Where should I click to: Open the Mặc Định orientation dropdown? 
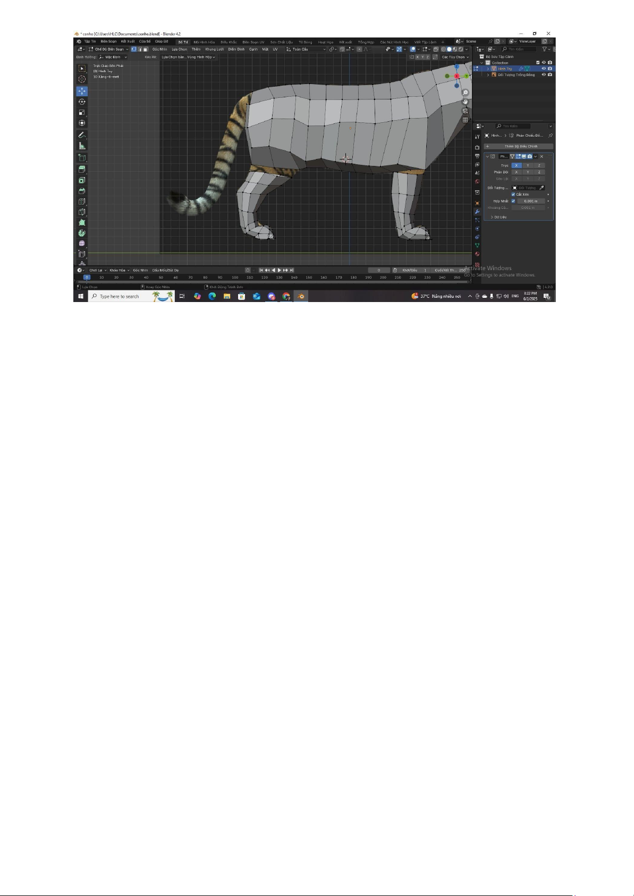tap(113, 57)
